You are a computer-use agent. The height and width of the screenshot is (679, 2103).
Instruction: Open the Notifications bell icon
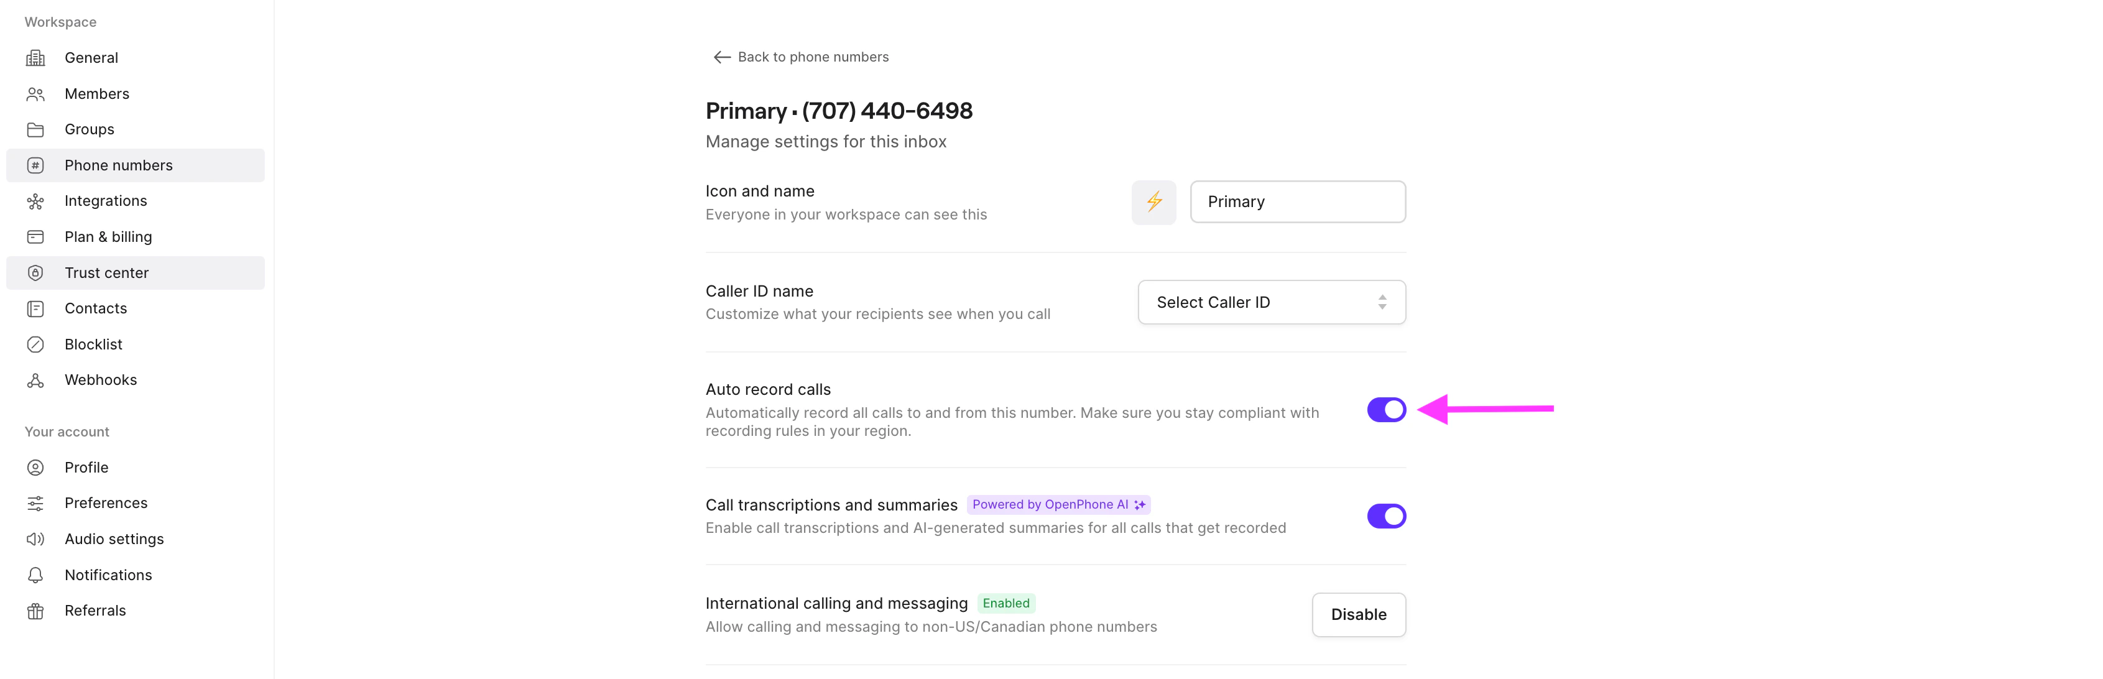[x=36, y=575]
